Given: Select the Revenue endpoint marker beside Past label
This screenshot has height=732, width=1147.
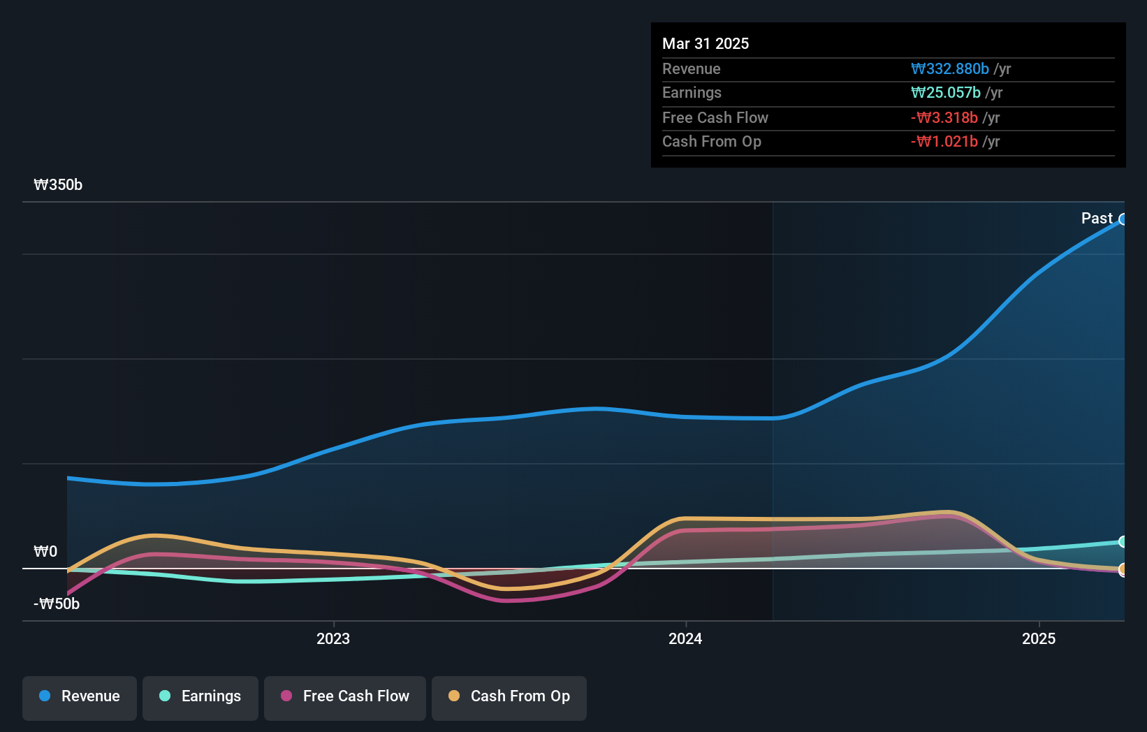Looking at the screenshot, I should 1123,220.
